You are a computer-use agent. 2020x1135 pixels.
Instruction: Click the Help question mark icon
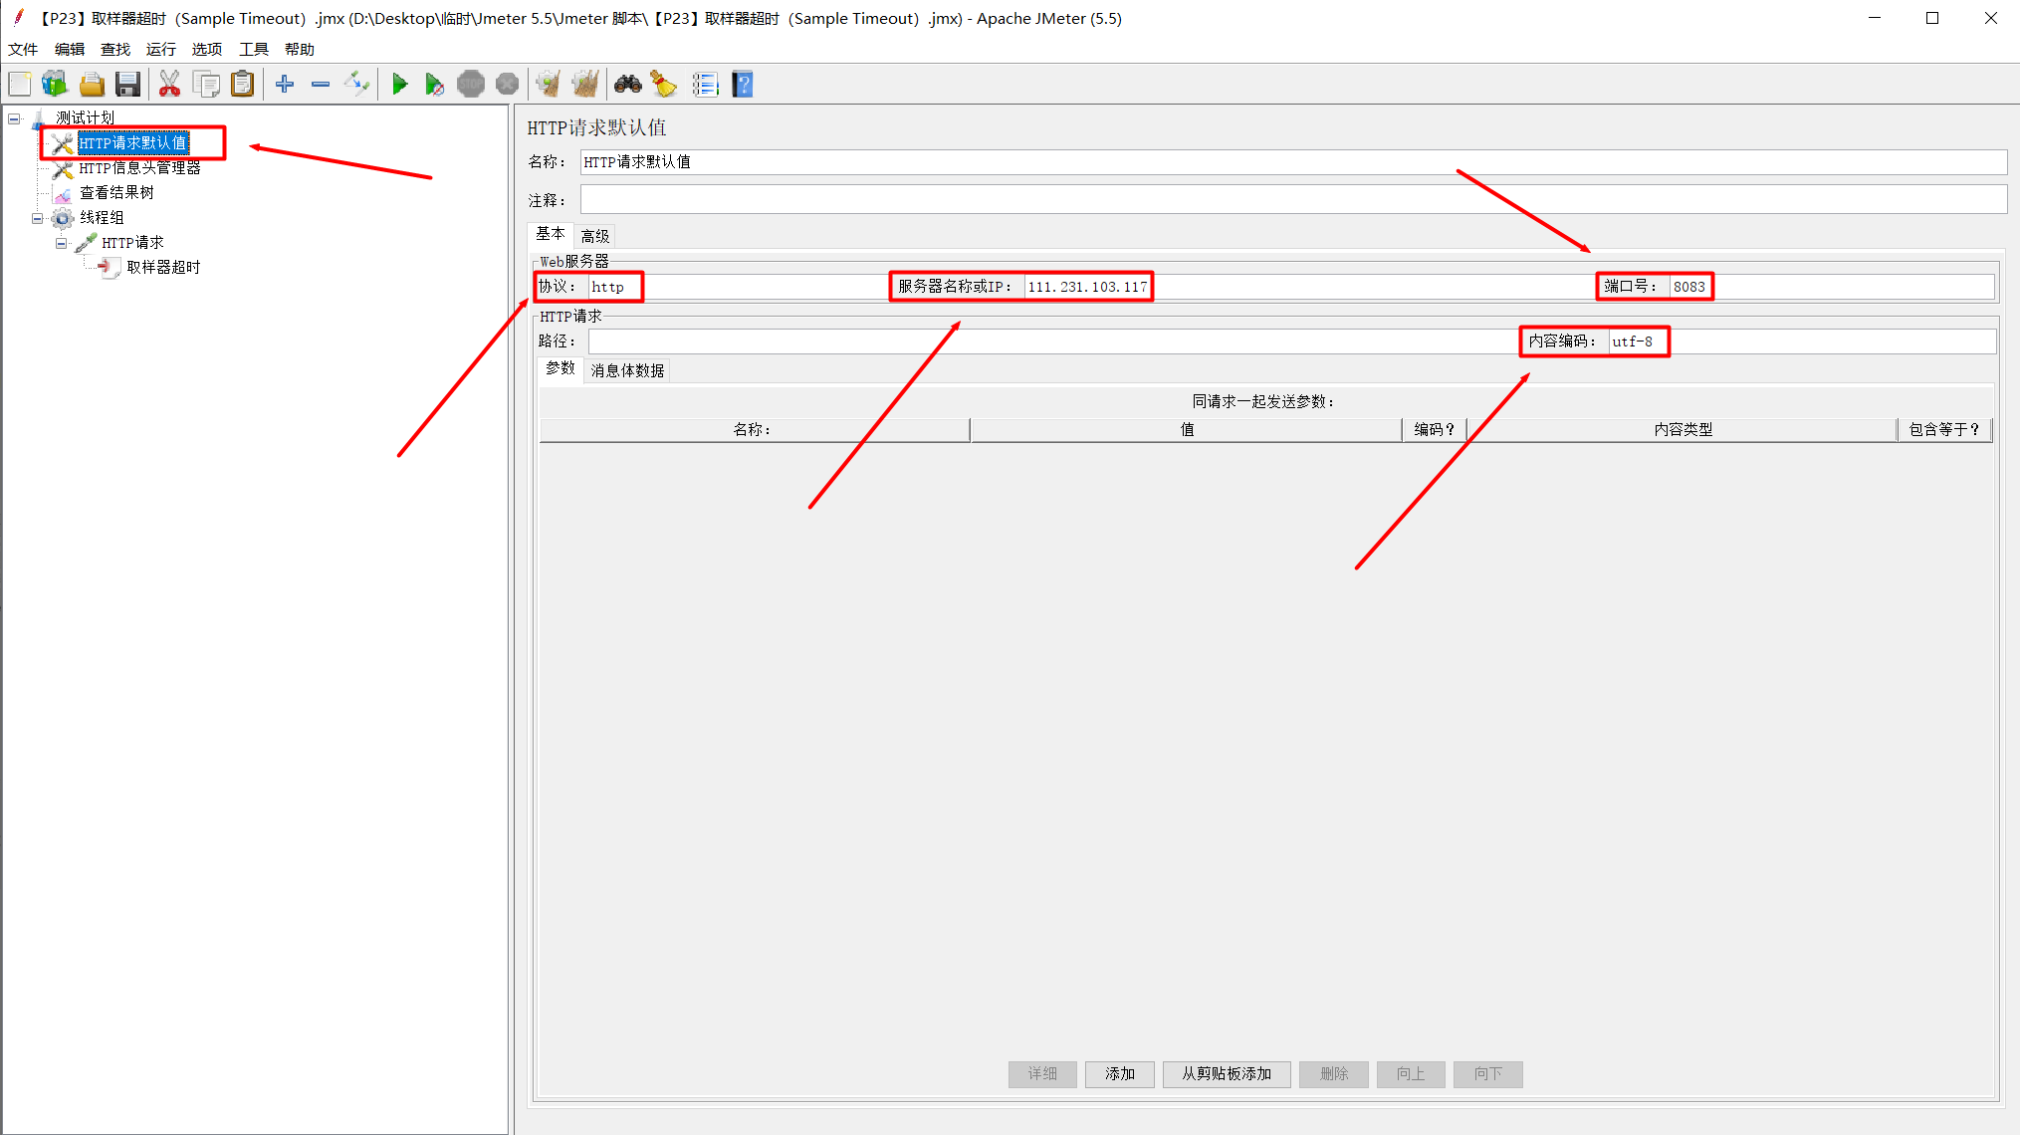pyautogui.click(x=743, y=85)
